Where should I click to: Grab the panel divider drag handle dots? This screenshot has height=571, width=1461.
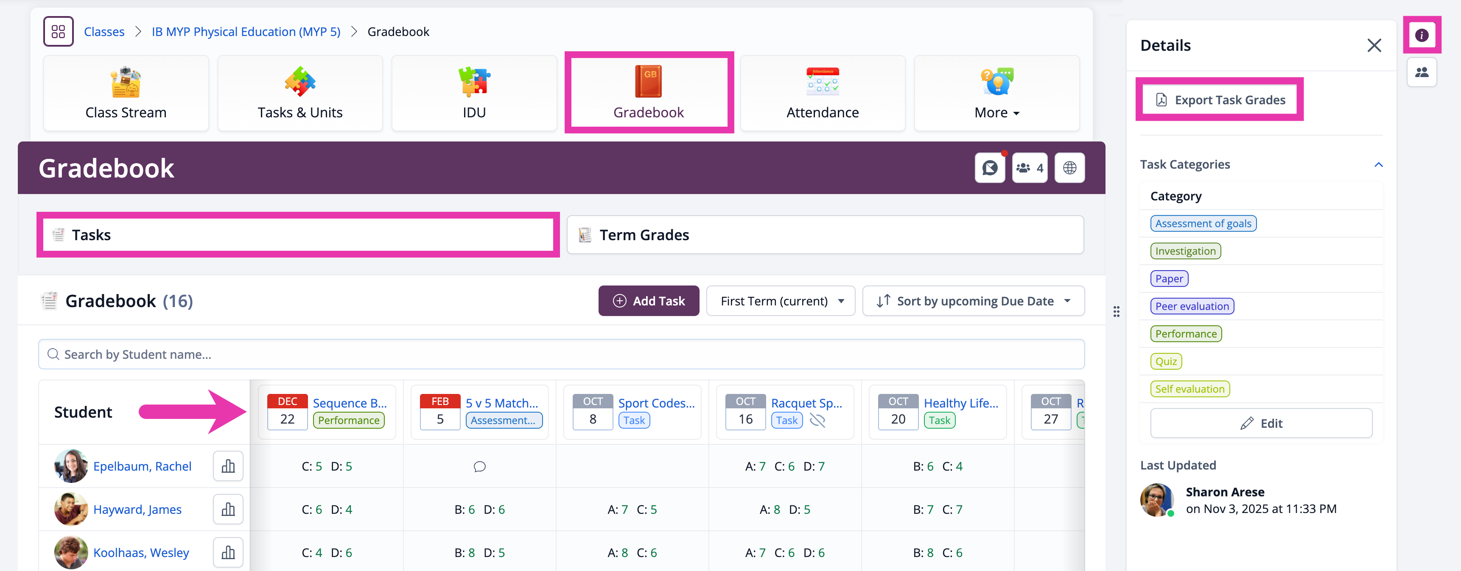pos(1116,312)
